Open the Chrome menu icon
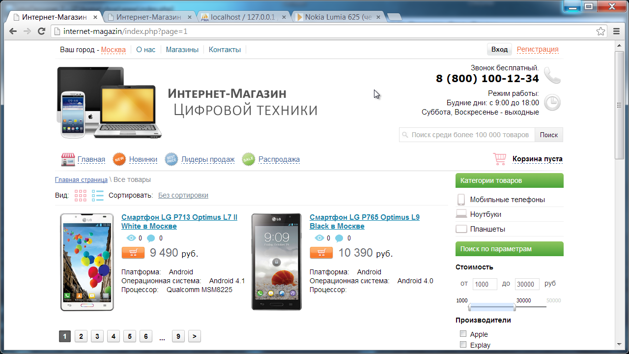The image size is (629, 354). pos(617,31)
